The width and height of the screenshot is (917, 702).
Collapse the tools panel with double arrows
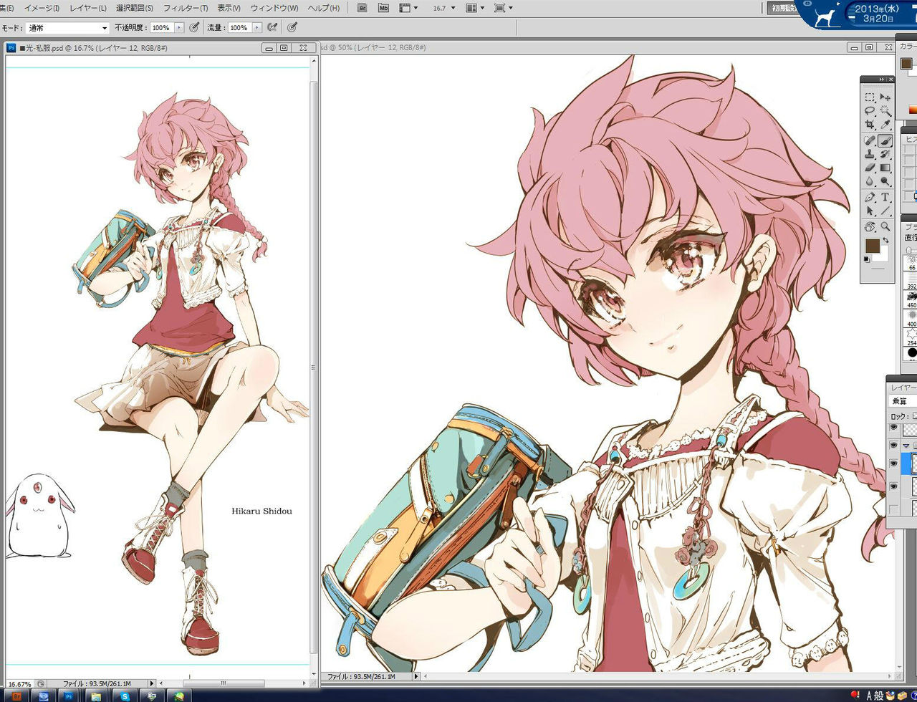tap(881, 80)
